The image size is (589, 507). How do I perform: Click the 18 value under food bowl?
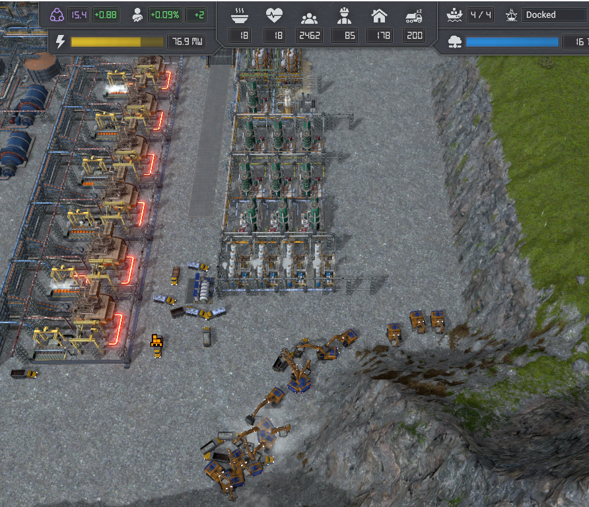240,35
